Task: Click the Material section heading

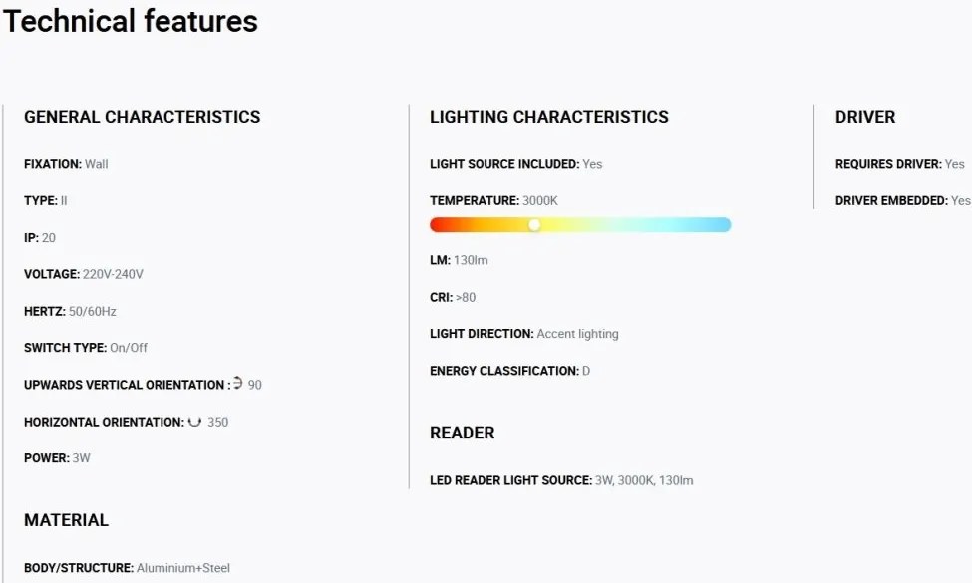Action: pyautogui.click(x=67, y=520)
